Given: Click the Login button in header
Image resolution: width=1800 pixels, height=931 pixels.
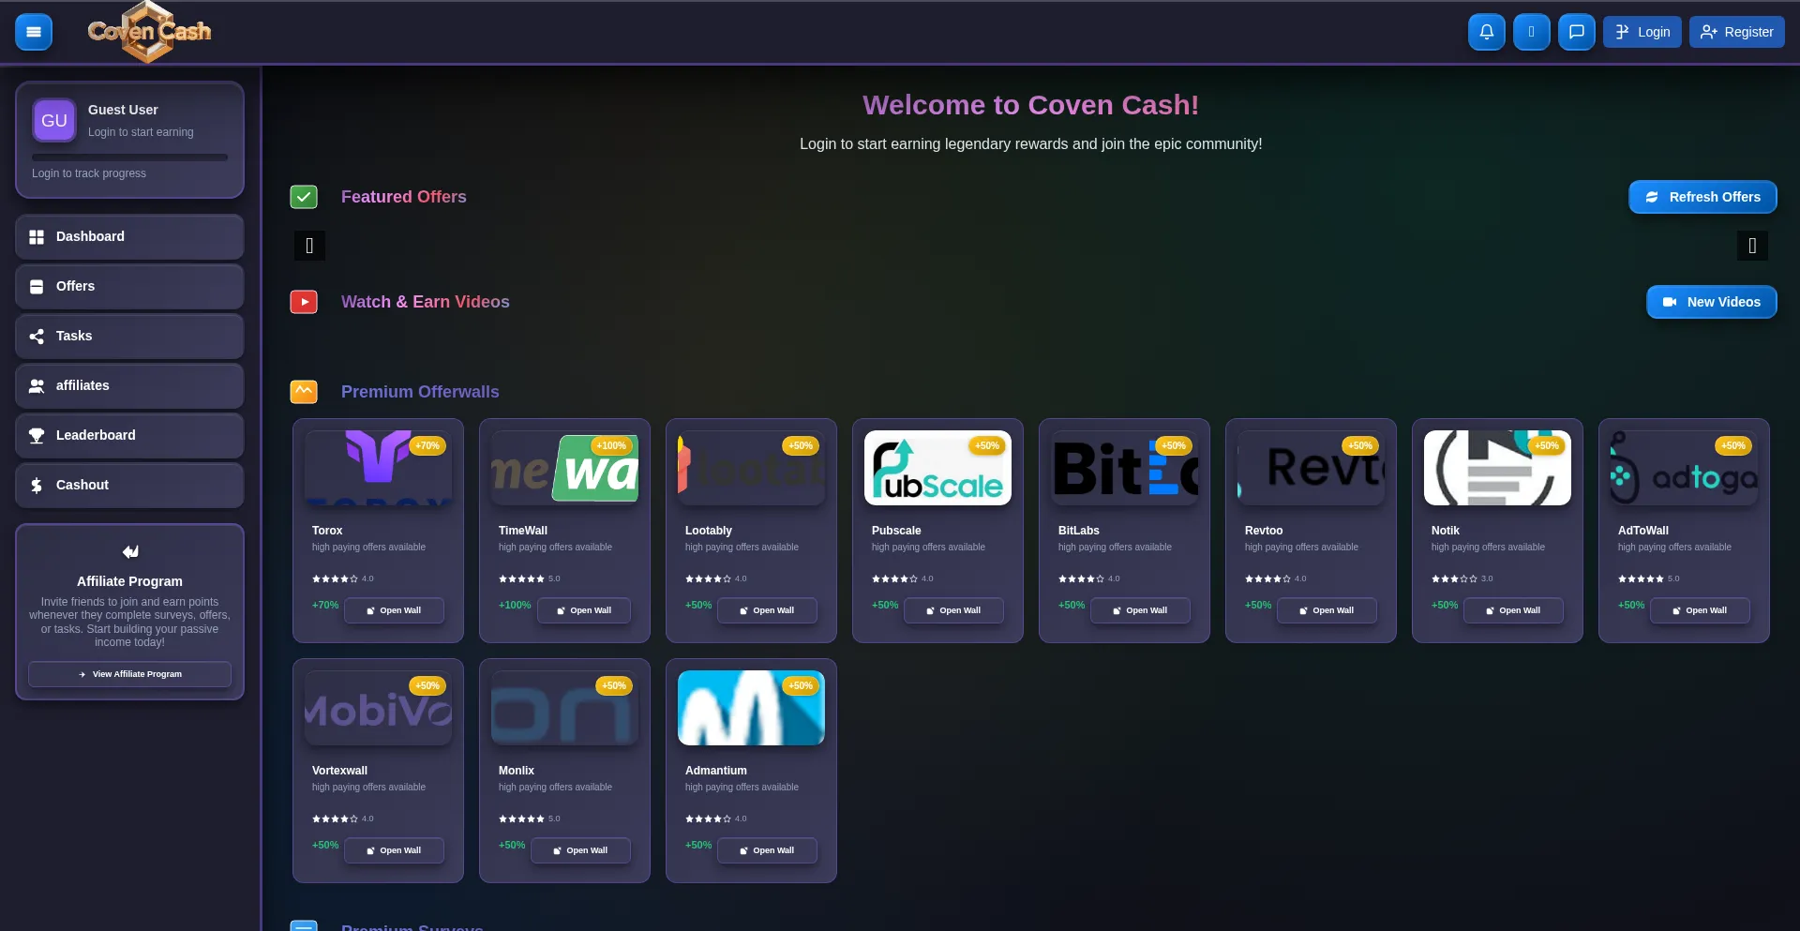Looking at the screenshot, I should [1642, 32].
